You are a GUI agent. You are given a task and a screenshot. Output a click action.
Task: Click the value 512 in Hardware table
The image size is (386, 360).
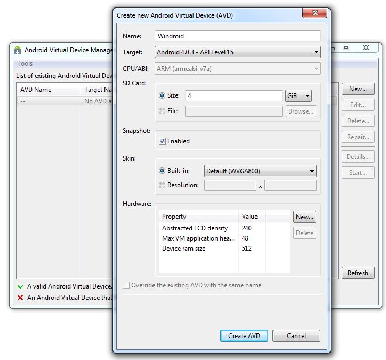coord(247,248)
